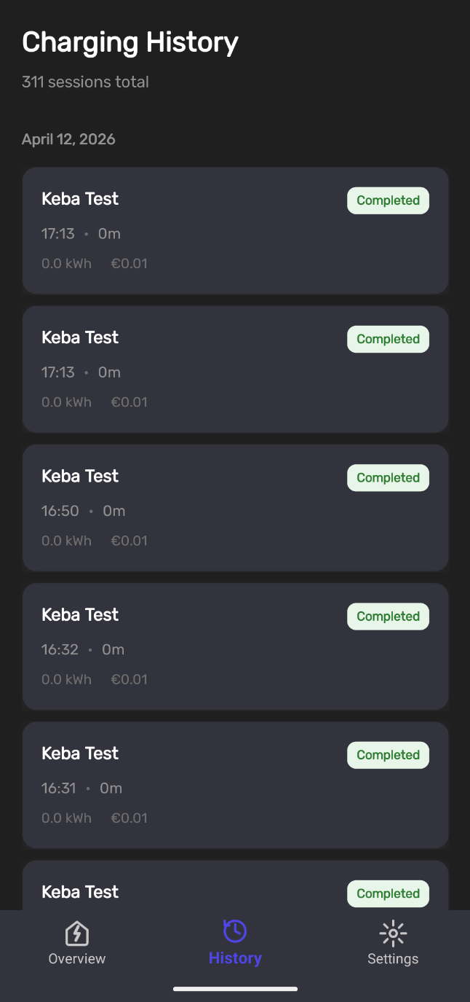Screen dimensions: 470x1002
Task: Tap the Overview charger bolt icon
Action: (77, 933)
